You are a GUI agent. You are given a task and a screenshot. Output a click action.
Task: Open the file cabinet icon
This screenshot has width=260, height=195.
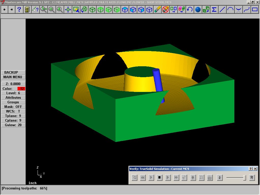point(27,10)
